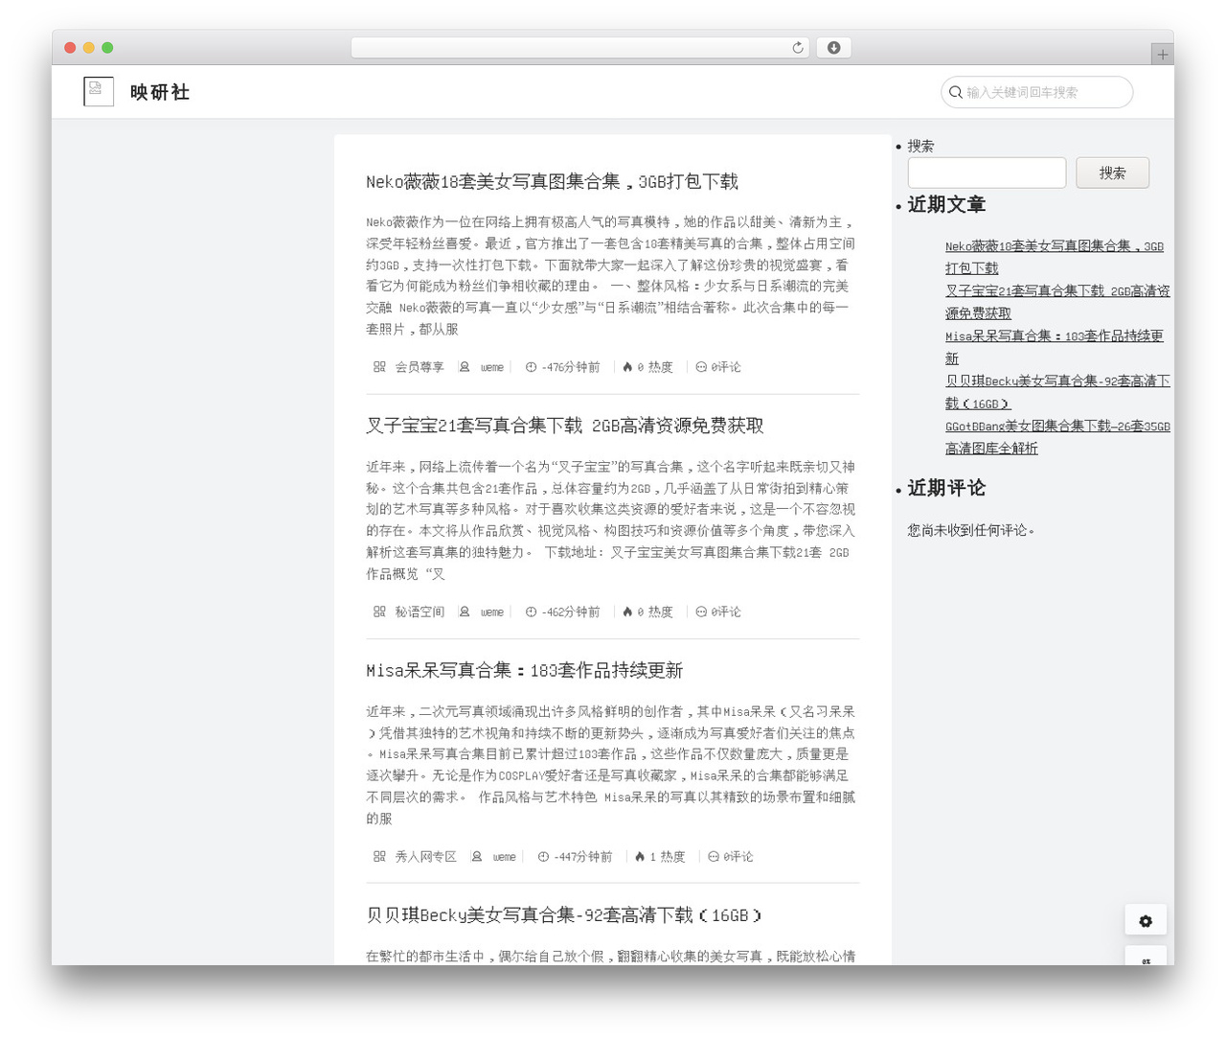1226x1039 pixels.
Task: Open post Misa呆呆写真合集：183套作品持续更新
Action: [525, 670]
